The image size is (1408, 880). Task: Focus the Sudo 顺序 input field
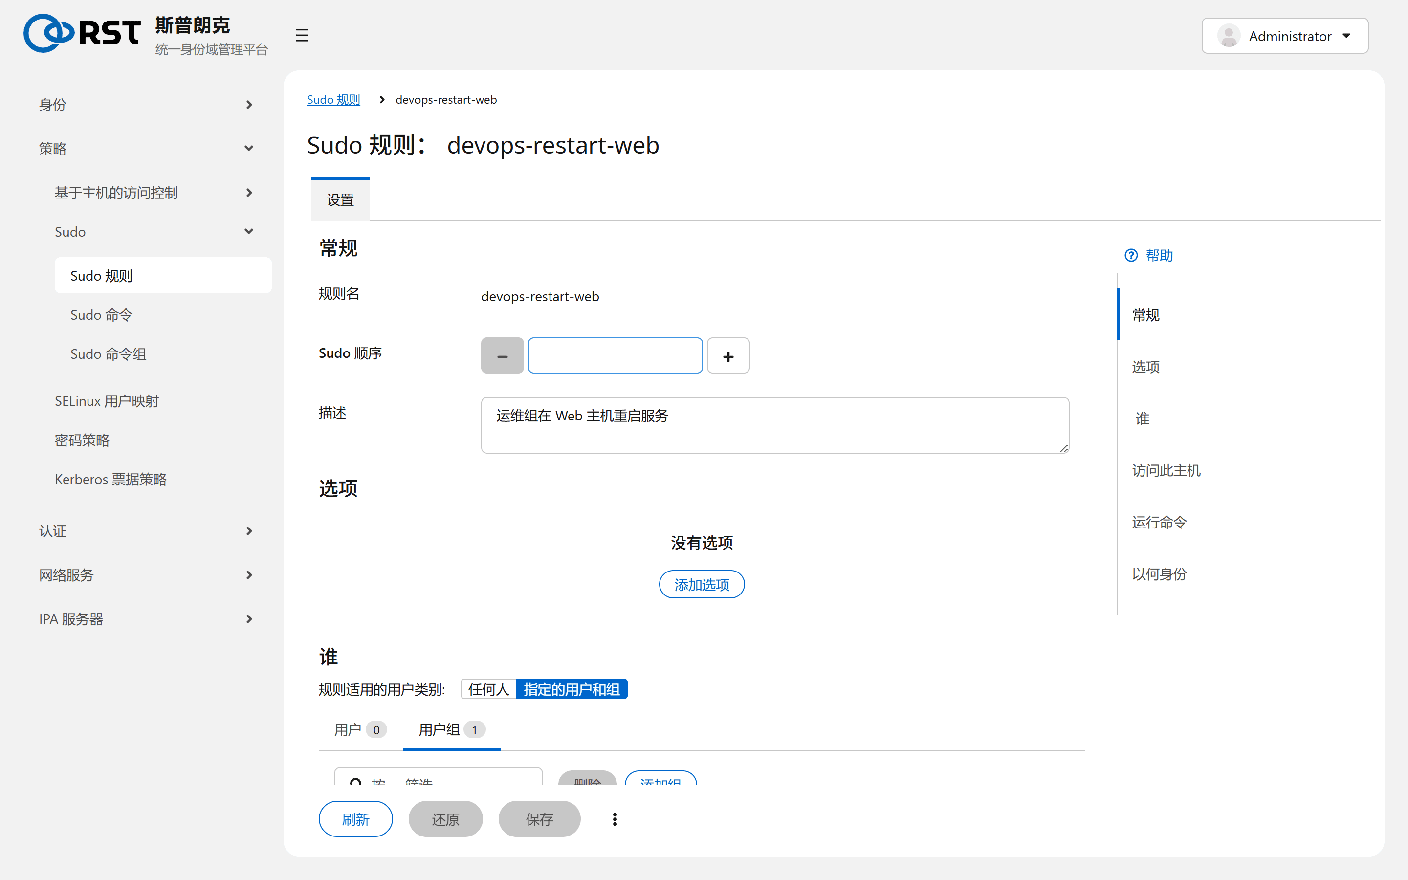coord(615,355)
